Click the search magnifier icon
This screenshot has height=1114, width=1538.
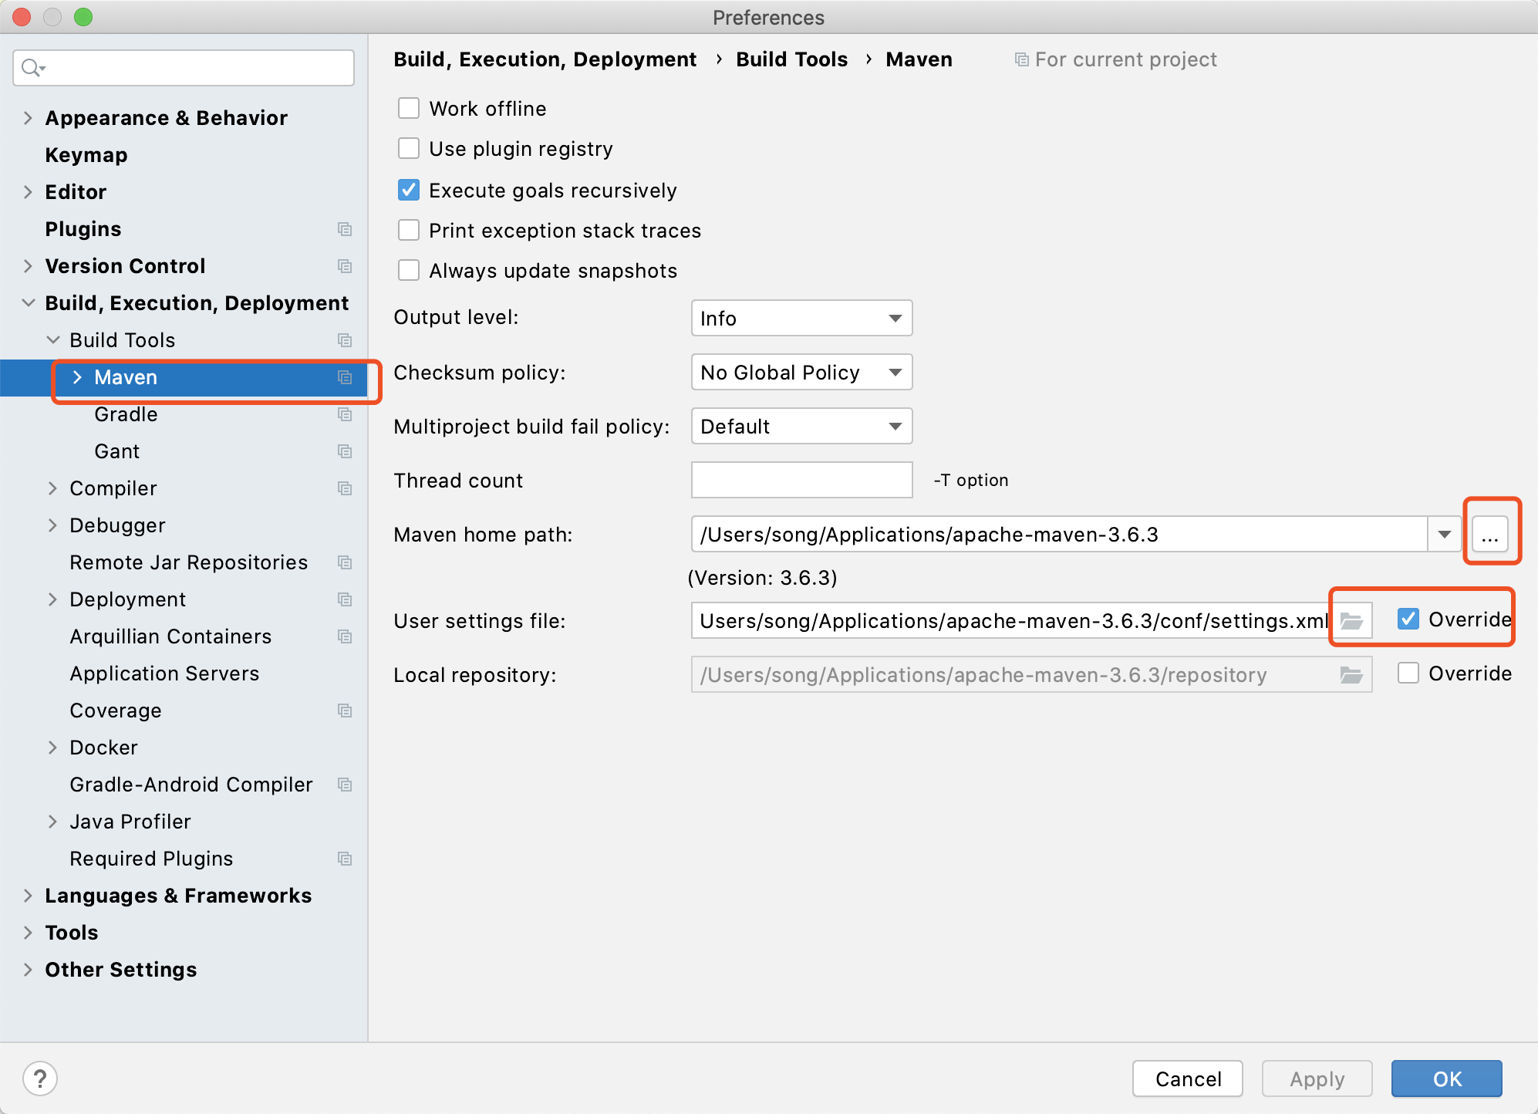[x=31, y=68]
